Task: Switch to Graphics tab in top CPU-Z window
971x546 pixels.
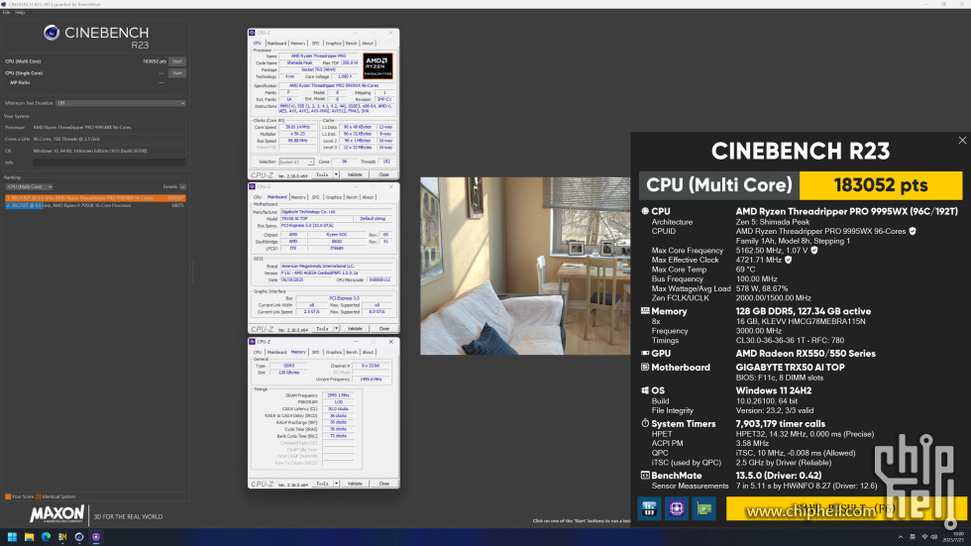Action: pyautogui.click(x=333, y=44)
